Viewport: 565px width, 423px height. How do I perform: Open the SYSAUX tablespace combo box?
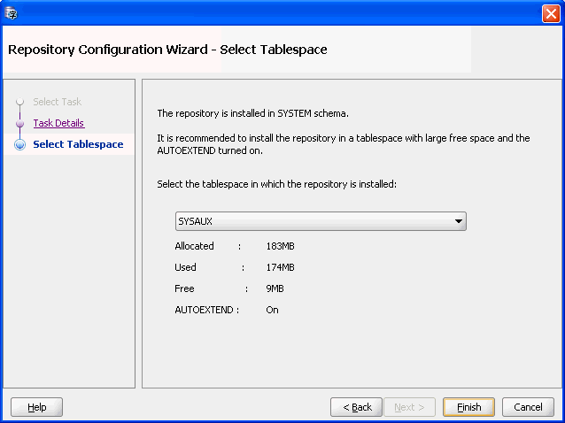tap(321, 221)
